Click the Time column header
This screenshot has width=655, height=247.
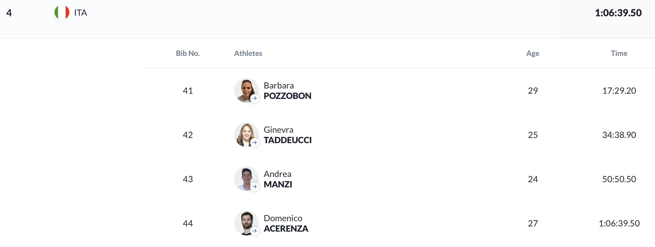click(619, 53)
